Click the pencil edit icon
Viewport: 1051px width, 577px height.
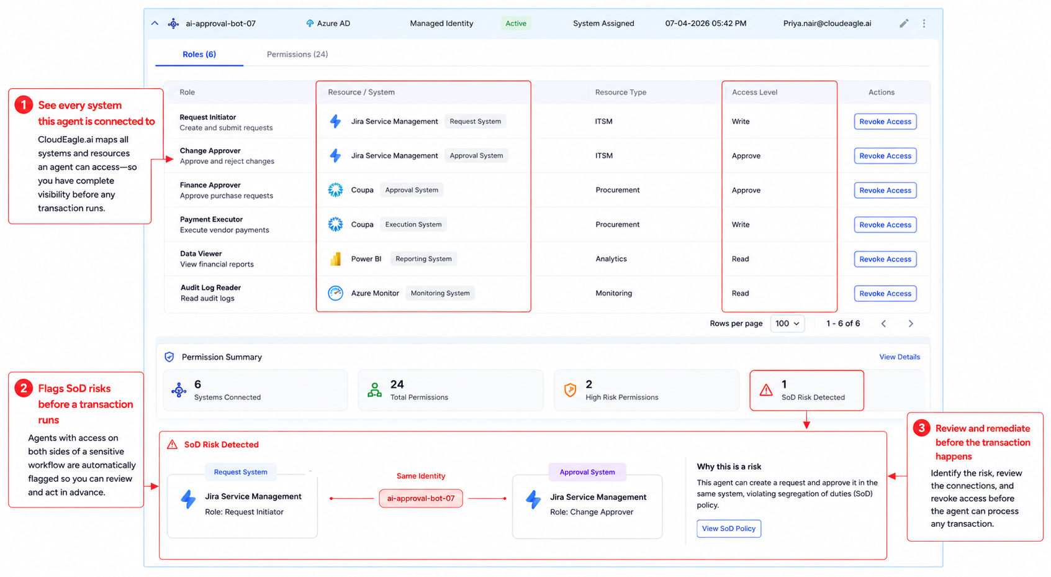tap(904, 24)
